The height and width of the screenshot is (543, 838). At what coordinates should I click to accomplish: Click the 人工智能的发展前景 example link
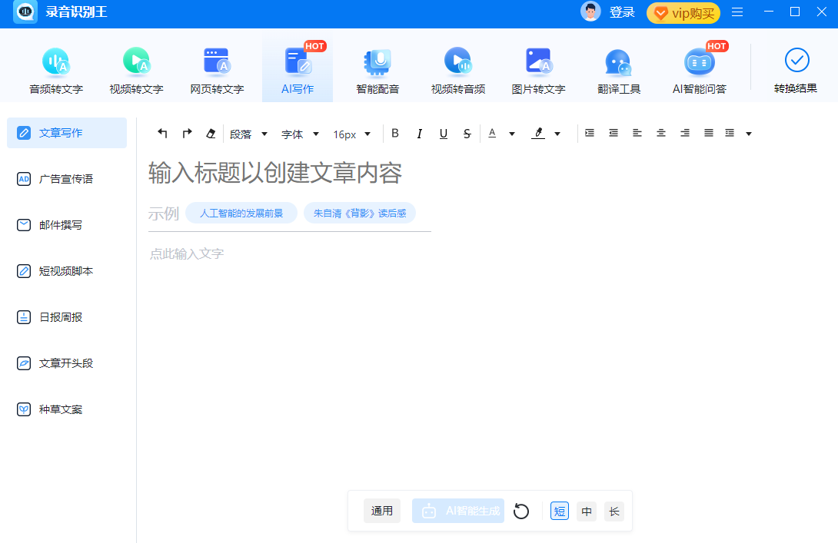pos(241,214)
